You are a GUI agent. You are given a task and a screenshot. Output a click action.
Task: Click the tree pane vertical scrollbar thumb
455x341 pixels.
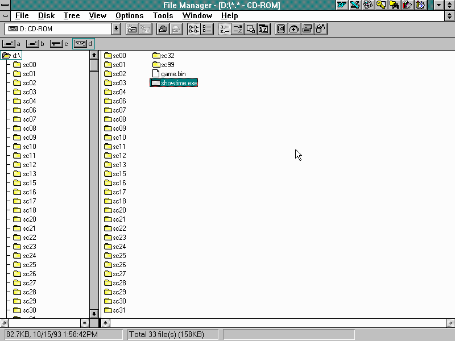pos(94,65)
